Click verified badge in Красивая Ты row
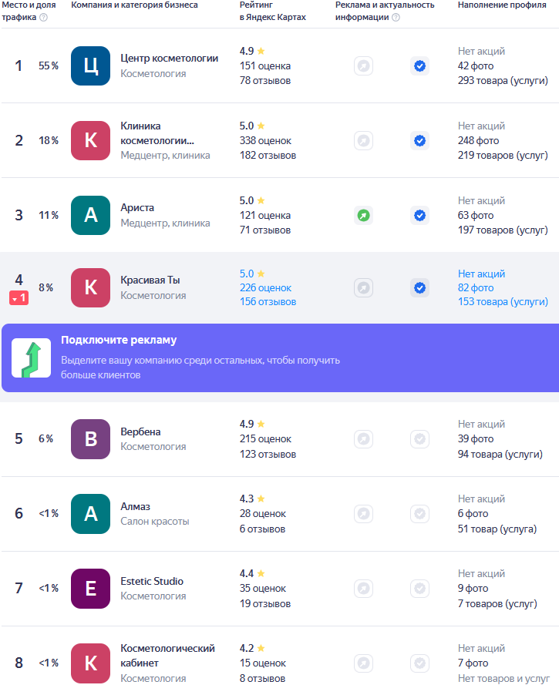Screen dimensions: 559x695 pos(419,287)
